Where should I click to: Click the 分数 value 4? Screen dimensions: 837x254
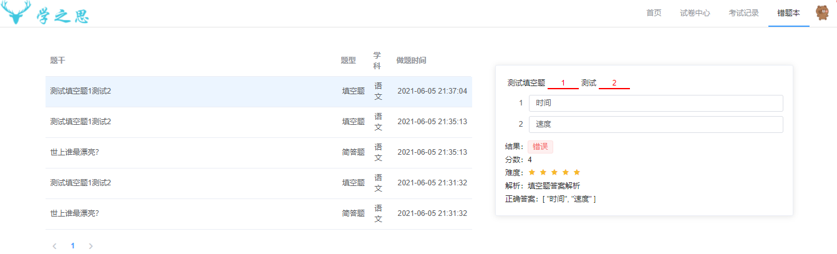point(530,160)
